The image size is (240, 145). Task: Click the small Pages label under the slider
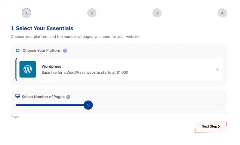coord(15,117)
